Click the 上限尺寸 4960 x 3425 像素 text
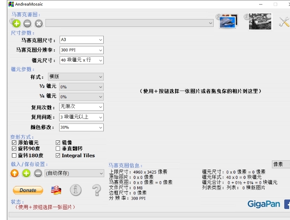Image resolution: width=290 pixels, height=220 pixels. [138, 172]
